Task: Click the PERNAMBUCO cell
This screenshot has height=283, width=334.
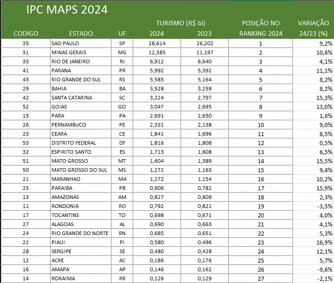Action: click(x=81, y=125)
